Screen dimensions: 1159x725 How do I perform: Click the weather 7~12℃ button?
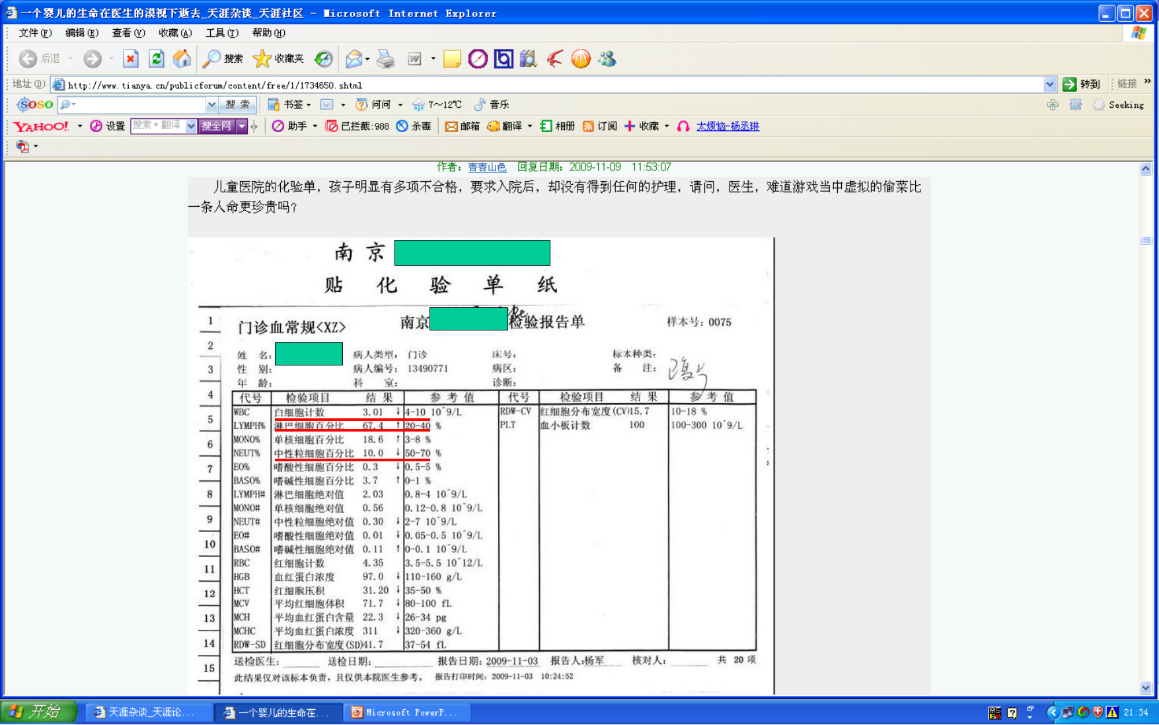tap(437, 104)
